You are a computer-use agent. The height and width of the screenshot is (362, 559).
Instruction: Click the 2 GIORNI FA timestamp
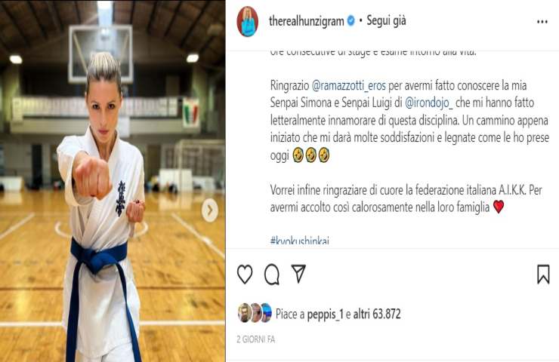pos(255,339)
